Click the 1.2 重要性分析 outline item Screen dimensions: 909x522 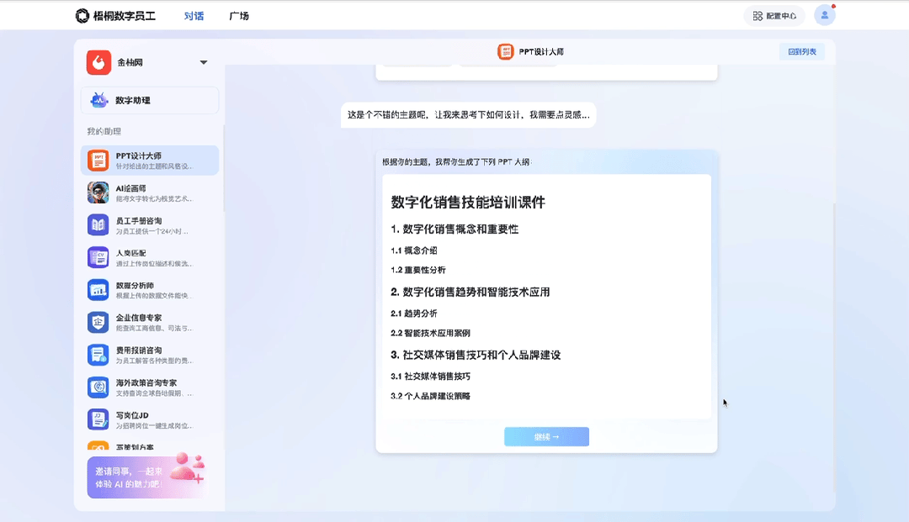click(418, 271)
